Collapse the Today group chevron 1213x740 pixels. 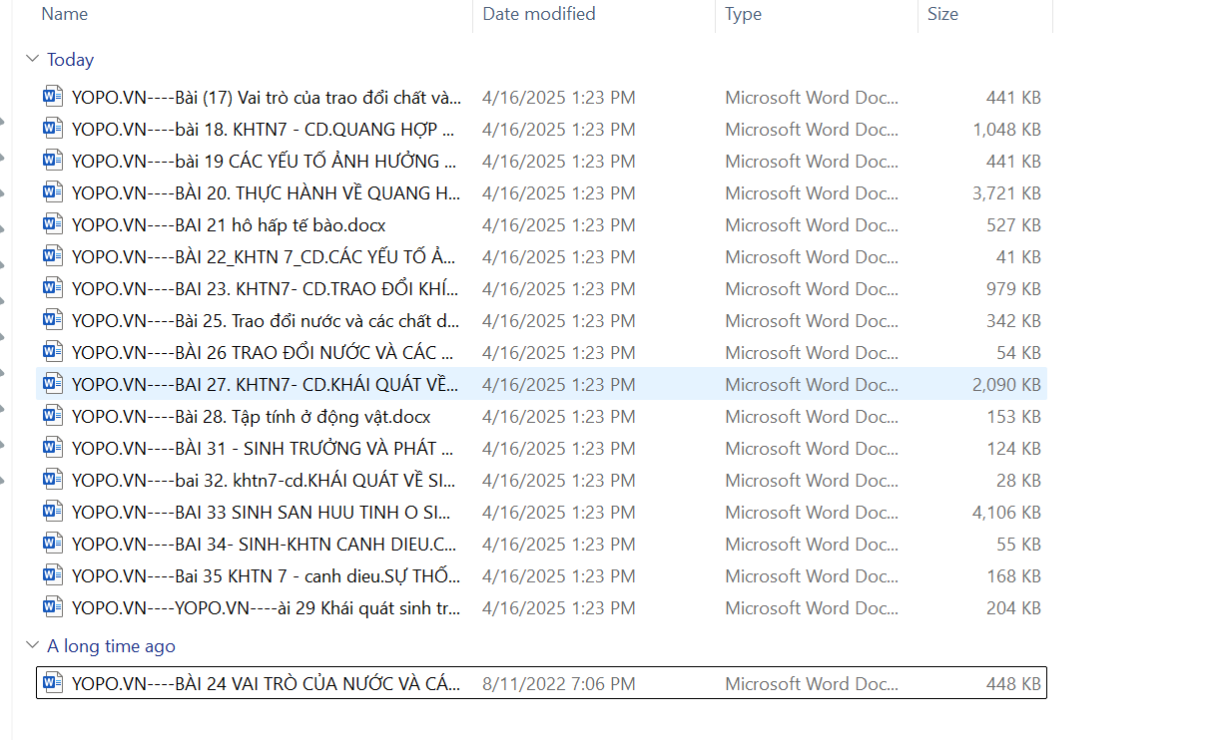(32, 60)
